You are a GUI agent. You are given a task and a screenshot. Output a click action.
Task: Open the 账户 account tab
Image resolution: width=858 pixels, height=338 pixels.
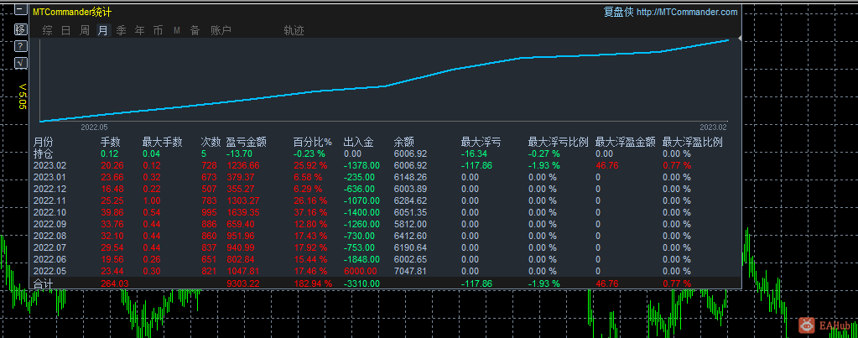221,31
